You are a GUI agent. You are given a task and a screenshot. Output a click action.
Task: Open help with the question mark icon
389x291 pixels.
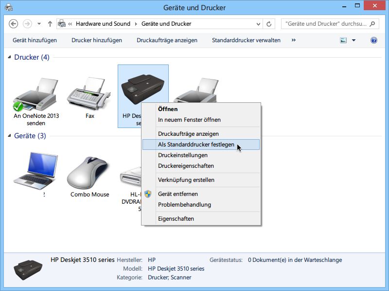click(x=373, y=40)
